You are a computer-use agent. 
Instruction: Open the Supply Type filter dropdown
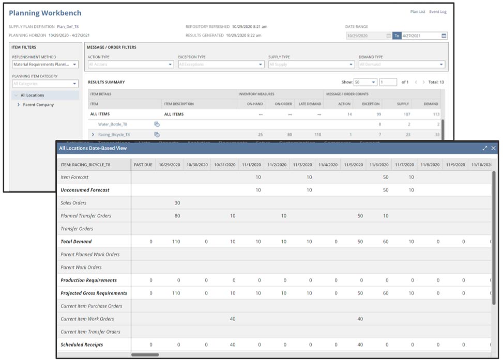pos(311,65)
